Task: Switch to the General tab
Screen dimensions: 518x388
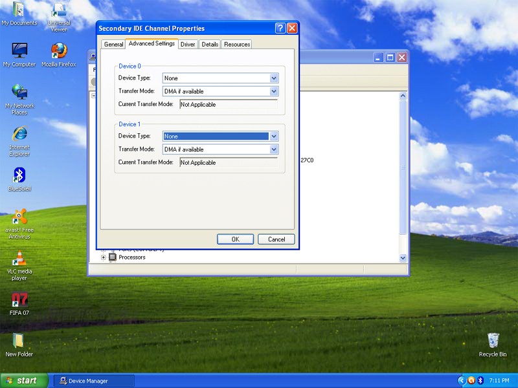Action: (113, 44)
